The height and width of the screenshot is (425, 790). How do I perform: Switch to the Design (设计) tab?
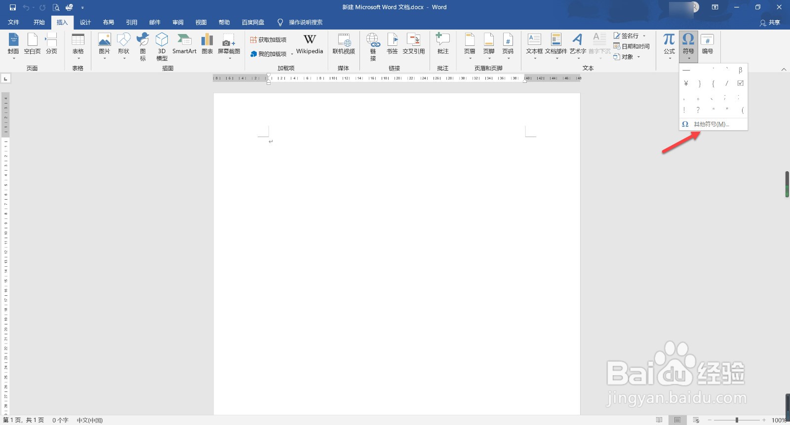[x=85, y=22]
